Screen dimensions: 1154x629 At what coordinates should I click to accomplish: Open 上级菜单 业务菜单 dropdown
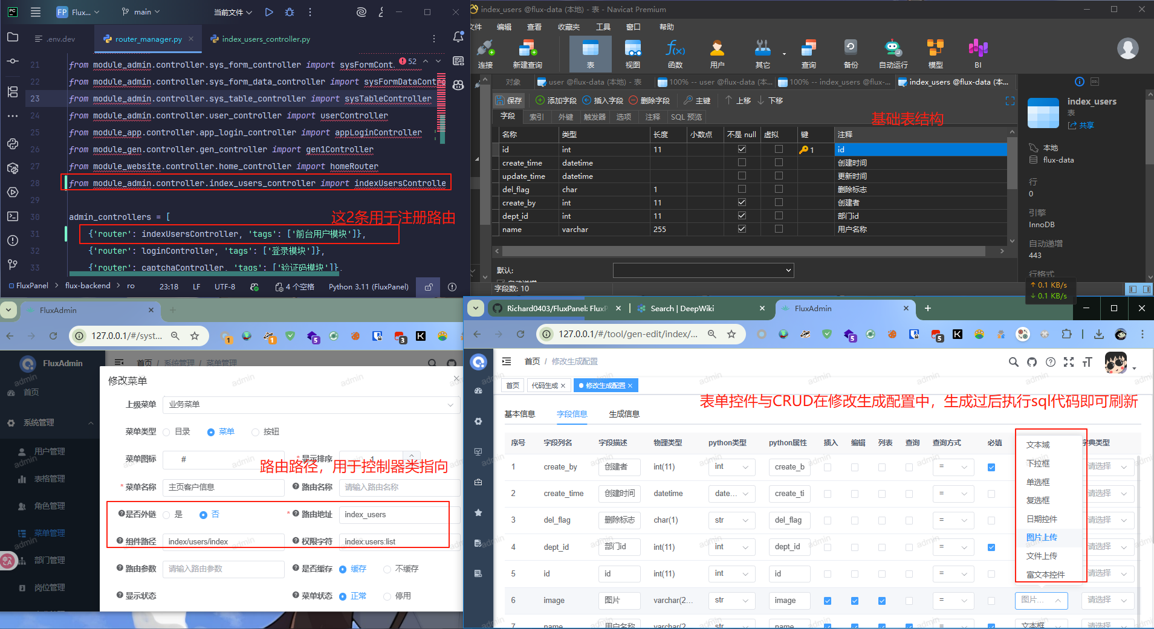coord(311,405)
